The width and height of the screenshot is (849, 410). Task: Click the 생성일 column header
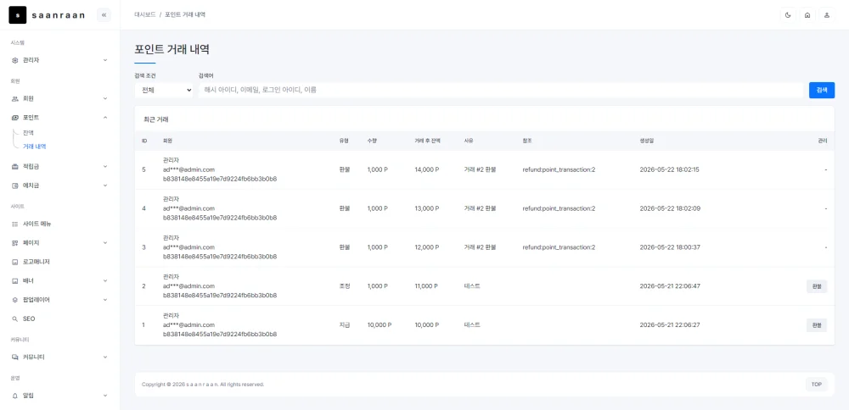[646, 141]
